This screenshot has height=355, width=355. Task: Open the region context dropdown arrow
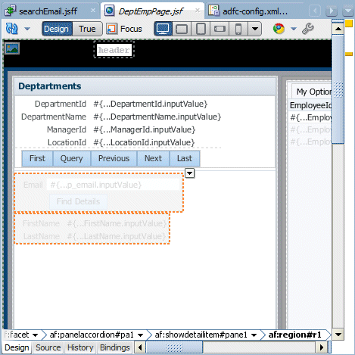pyautogui.click(x=190, y=173)
